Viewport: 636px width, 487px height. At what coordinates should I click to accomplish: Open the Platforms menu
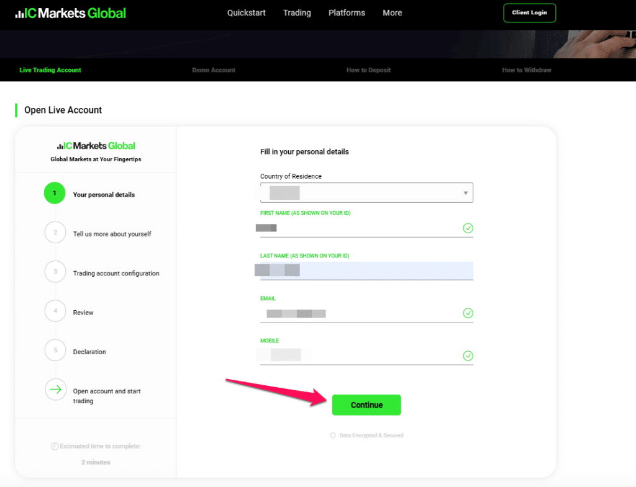click(x=347, y=13)
